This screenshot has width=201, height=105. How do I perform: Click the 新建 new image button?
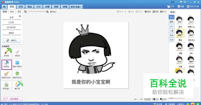pyautogui.click(x=181, y=6)
